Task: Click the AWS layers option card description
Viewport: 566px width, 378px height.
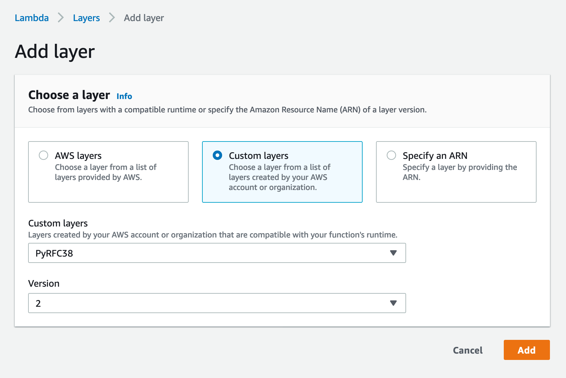Action: 105,172
